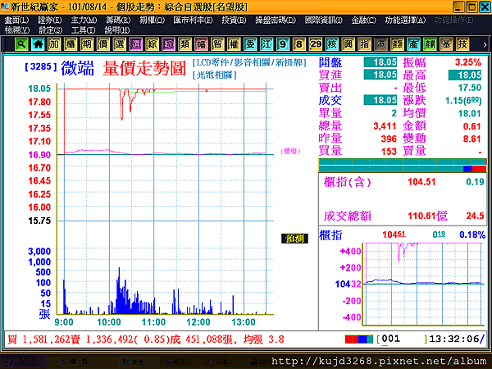Open the 期權(O) menu
Viewport: 492px width, 369px height.
pyautogui.click(x=153, y=20)
